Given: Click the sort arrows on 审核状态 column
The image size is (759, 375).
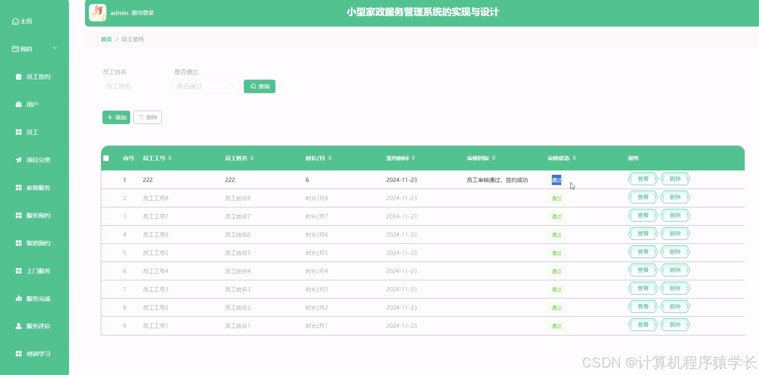Looking at the screenshot, I should 574,158.
